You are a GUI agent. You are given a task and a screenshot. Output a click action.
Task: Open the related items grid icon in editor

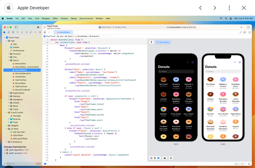pyautogui.click(x=45, y=32)
